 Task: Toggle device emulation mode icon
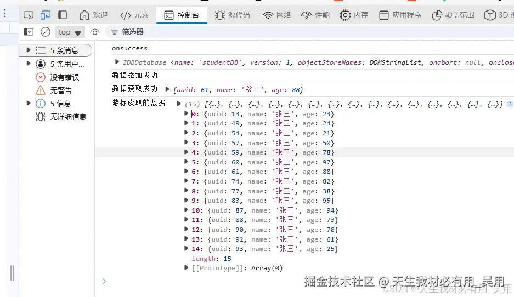pos(46,15)
